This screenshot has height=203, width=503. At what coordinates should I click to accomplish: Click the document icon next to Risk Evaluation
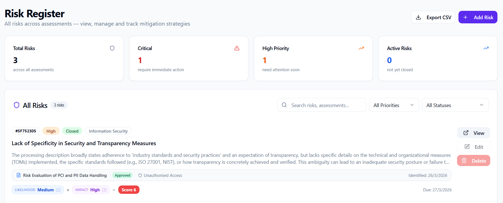pyautogui.click(x=19, y=175)
